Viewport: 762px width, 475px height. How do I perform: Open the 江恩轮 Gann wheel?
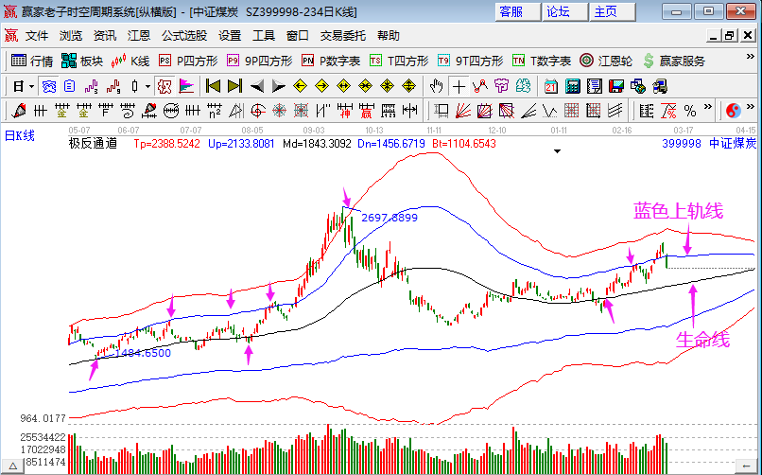(x=606, y=61)
